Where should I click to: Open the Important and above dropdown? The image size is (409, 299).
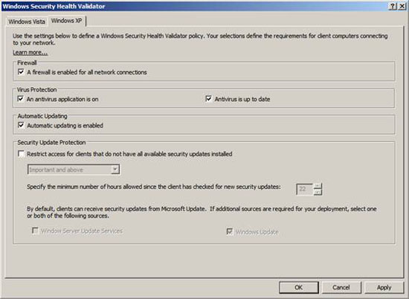[74, 170]
